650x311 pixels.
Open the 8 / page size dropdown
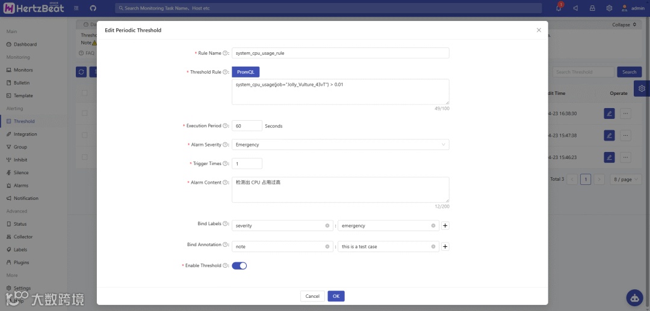click(625, 180)
